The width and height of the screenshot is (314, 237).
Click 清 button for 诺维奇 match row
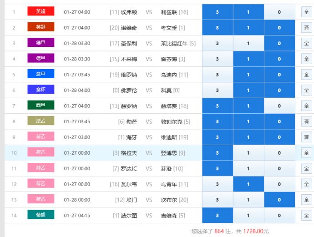[306, 28]
